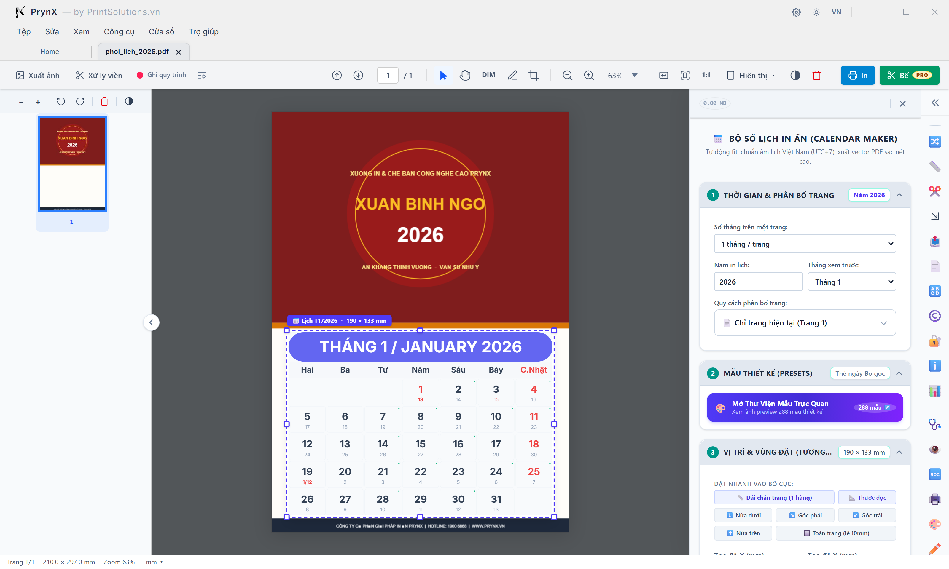This screenshot has width=949, height=569.
Task: Open the scissors tool in right sidebar
Action: (x=935, y=191)
